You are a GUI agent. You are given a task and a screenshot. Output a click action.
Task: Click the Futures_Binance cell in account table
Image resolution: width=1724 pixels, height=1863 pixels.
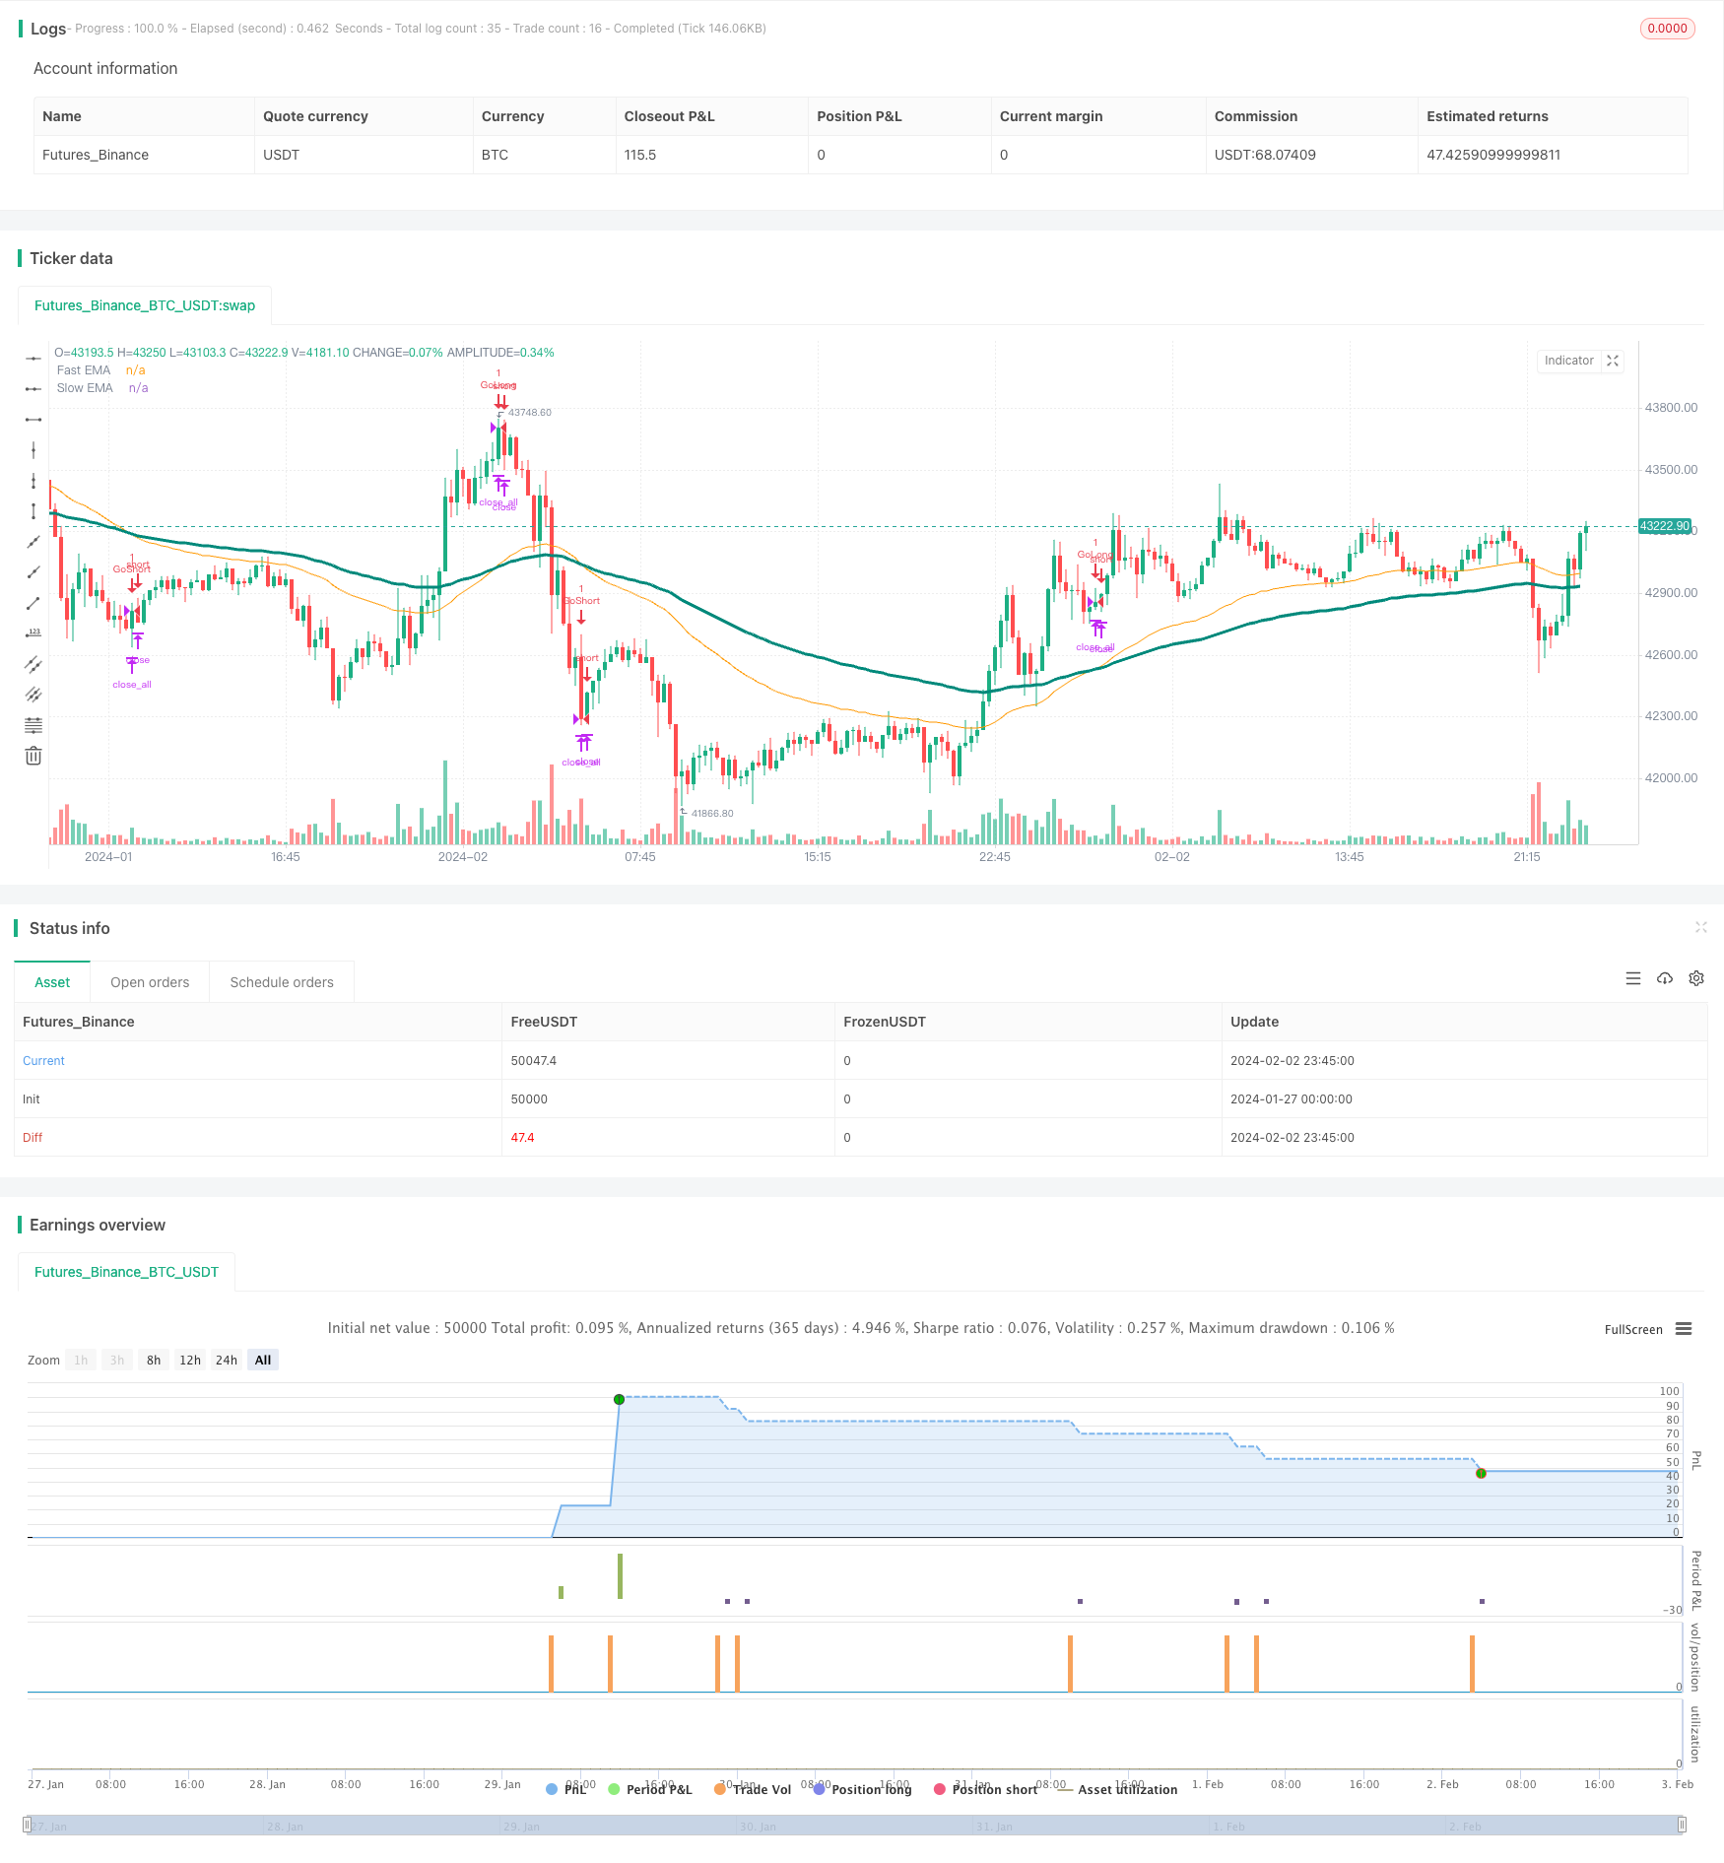96,155
